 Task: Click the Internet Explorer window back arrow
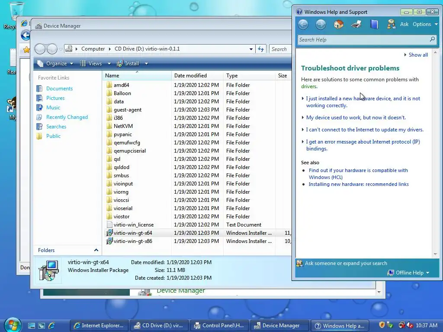tap(26, 35)
